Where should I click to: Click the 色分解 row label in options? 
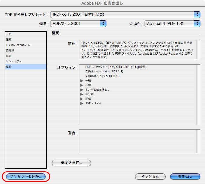89,94
